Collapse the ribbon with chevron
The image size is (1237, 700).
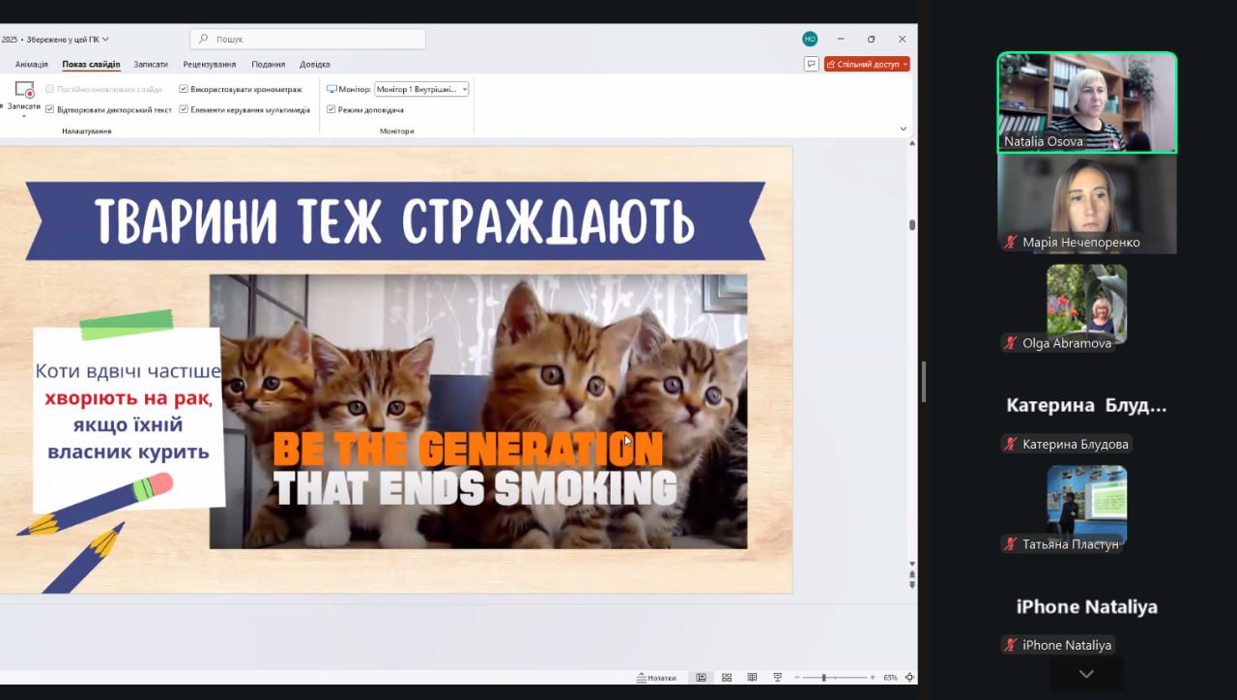point(904,129)
